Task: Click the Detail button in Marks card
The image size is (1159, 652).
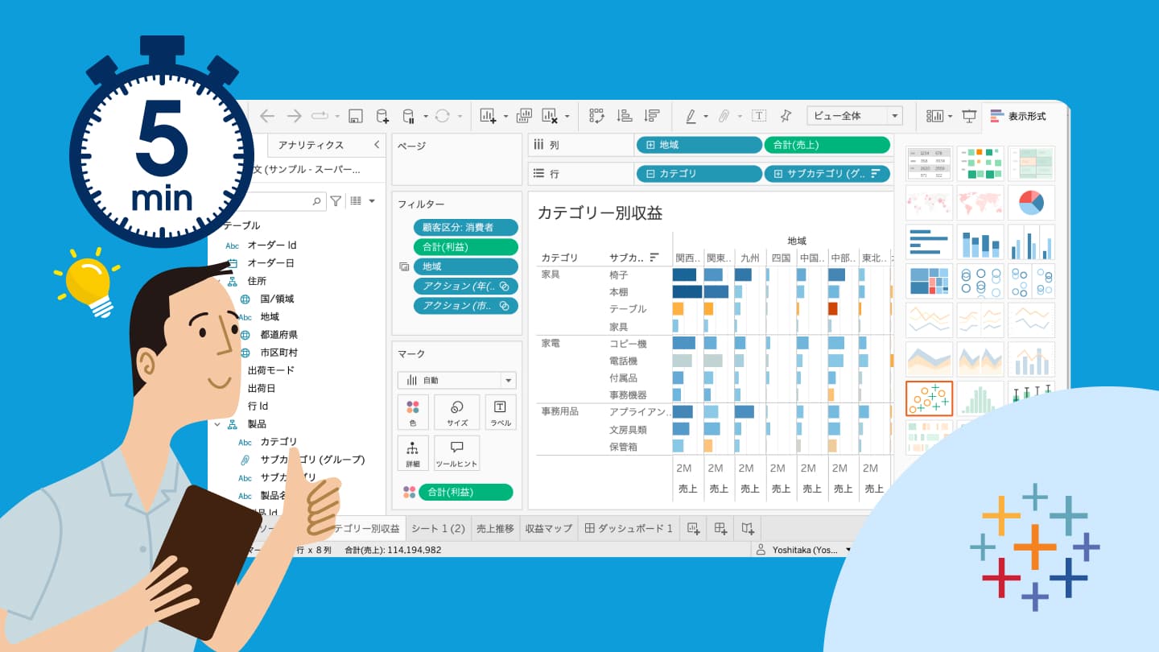Action: [413, 453]
